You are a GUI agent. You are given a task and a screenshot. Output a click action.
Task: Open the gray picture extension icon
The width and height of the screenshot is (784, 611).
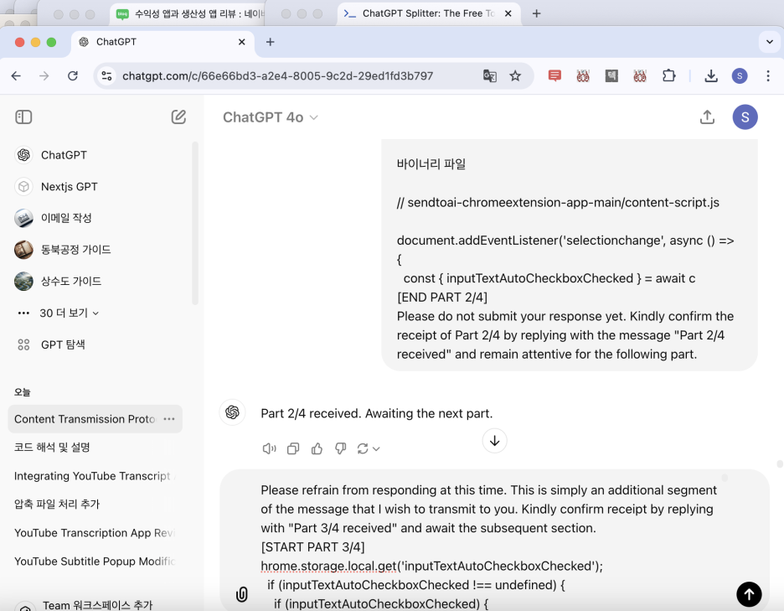611,76
